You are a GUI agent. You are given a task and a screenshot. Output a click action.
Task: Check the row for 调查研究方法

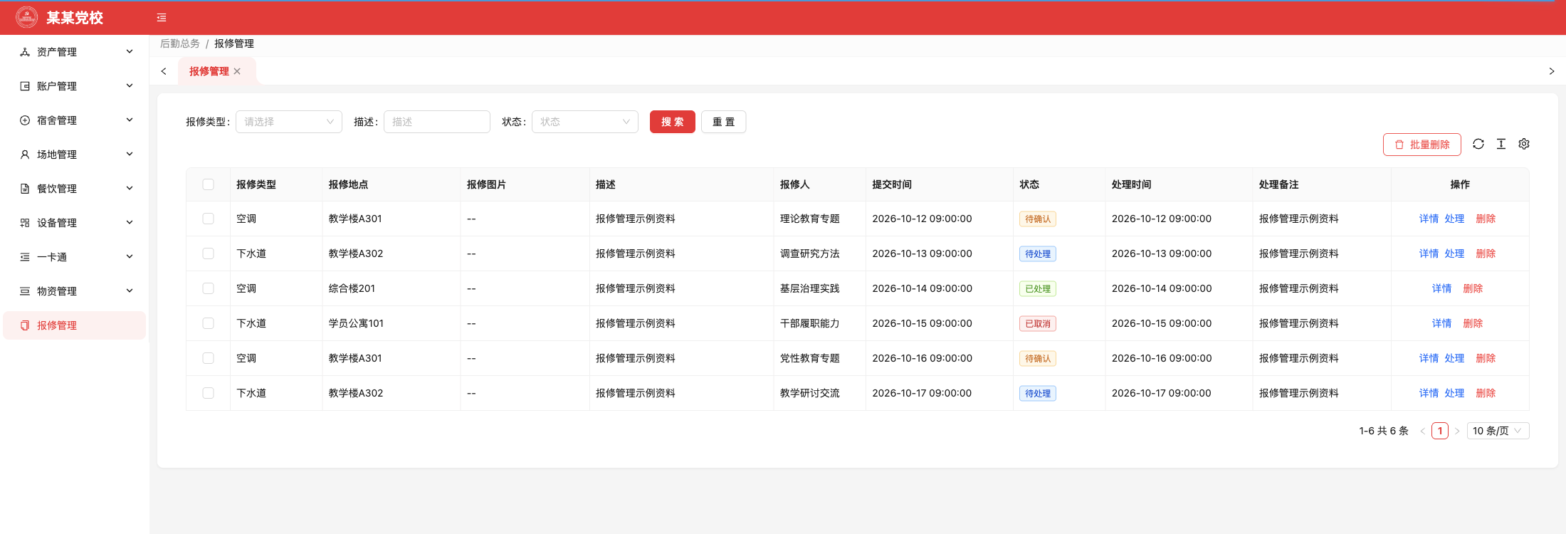click(208, 253)
